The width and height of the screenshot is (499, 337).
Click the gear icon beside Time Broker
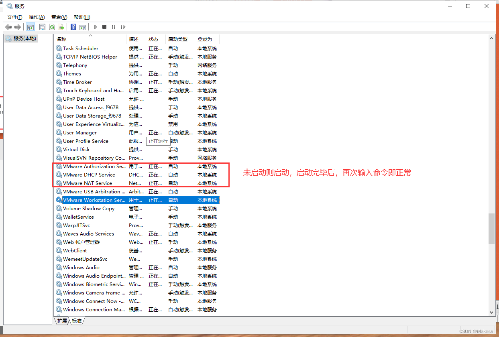(x=59, y=82)
